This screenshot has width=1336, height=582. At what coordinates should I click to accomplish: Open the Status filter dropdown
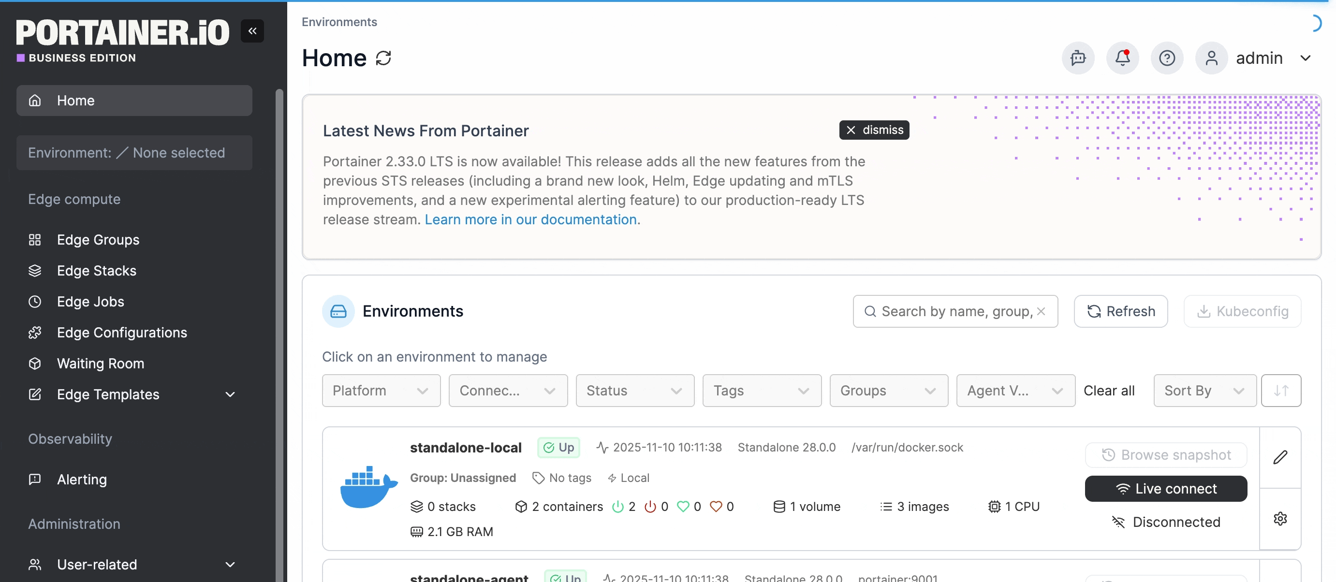pyautogui.click(x=634, y=390)
